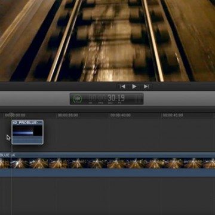Image resolution: width=215 pixels, height=215 pixels.
Task: Click the go to previous edit button
Action: [x=123, y=87]
